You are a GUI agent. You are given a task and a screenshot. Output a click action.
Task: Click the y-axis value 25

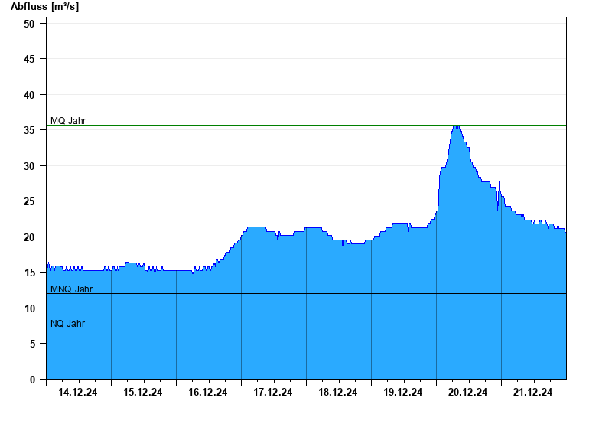29,201
